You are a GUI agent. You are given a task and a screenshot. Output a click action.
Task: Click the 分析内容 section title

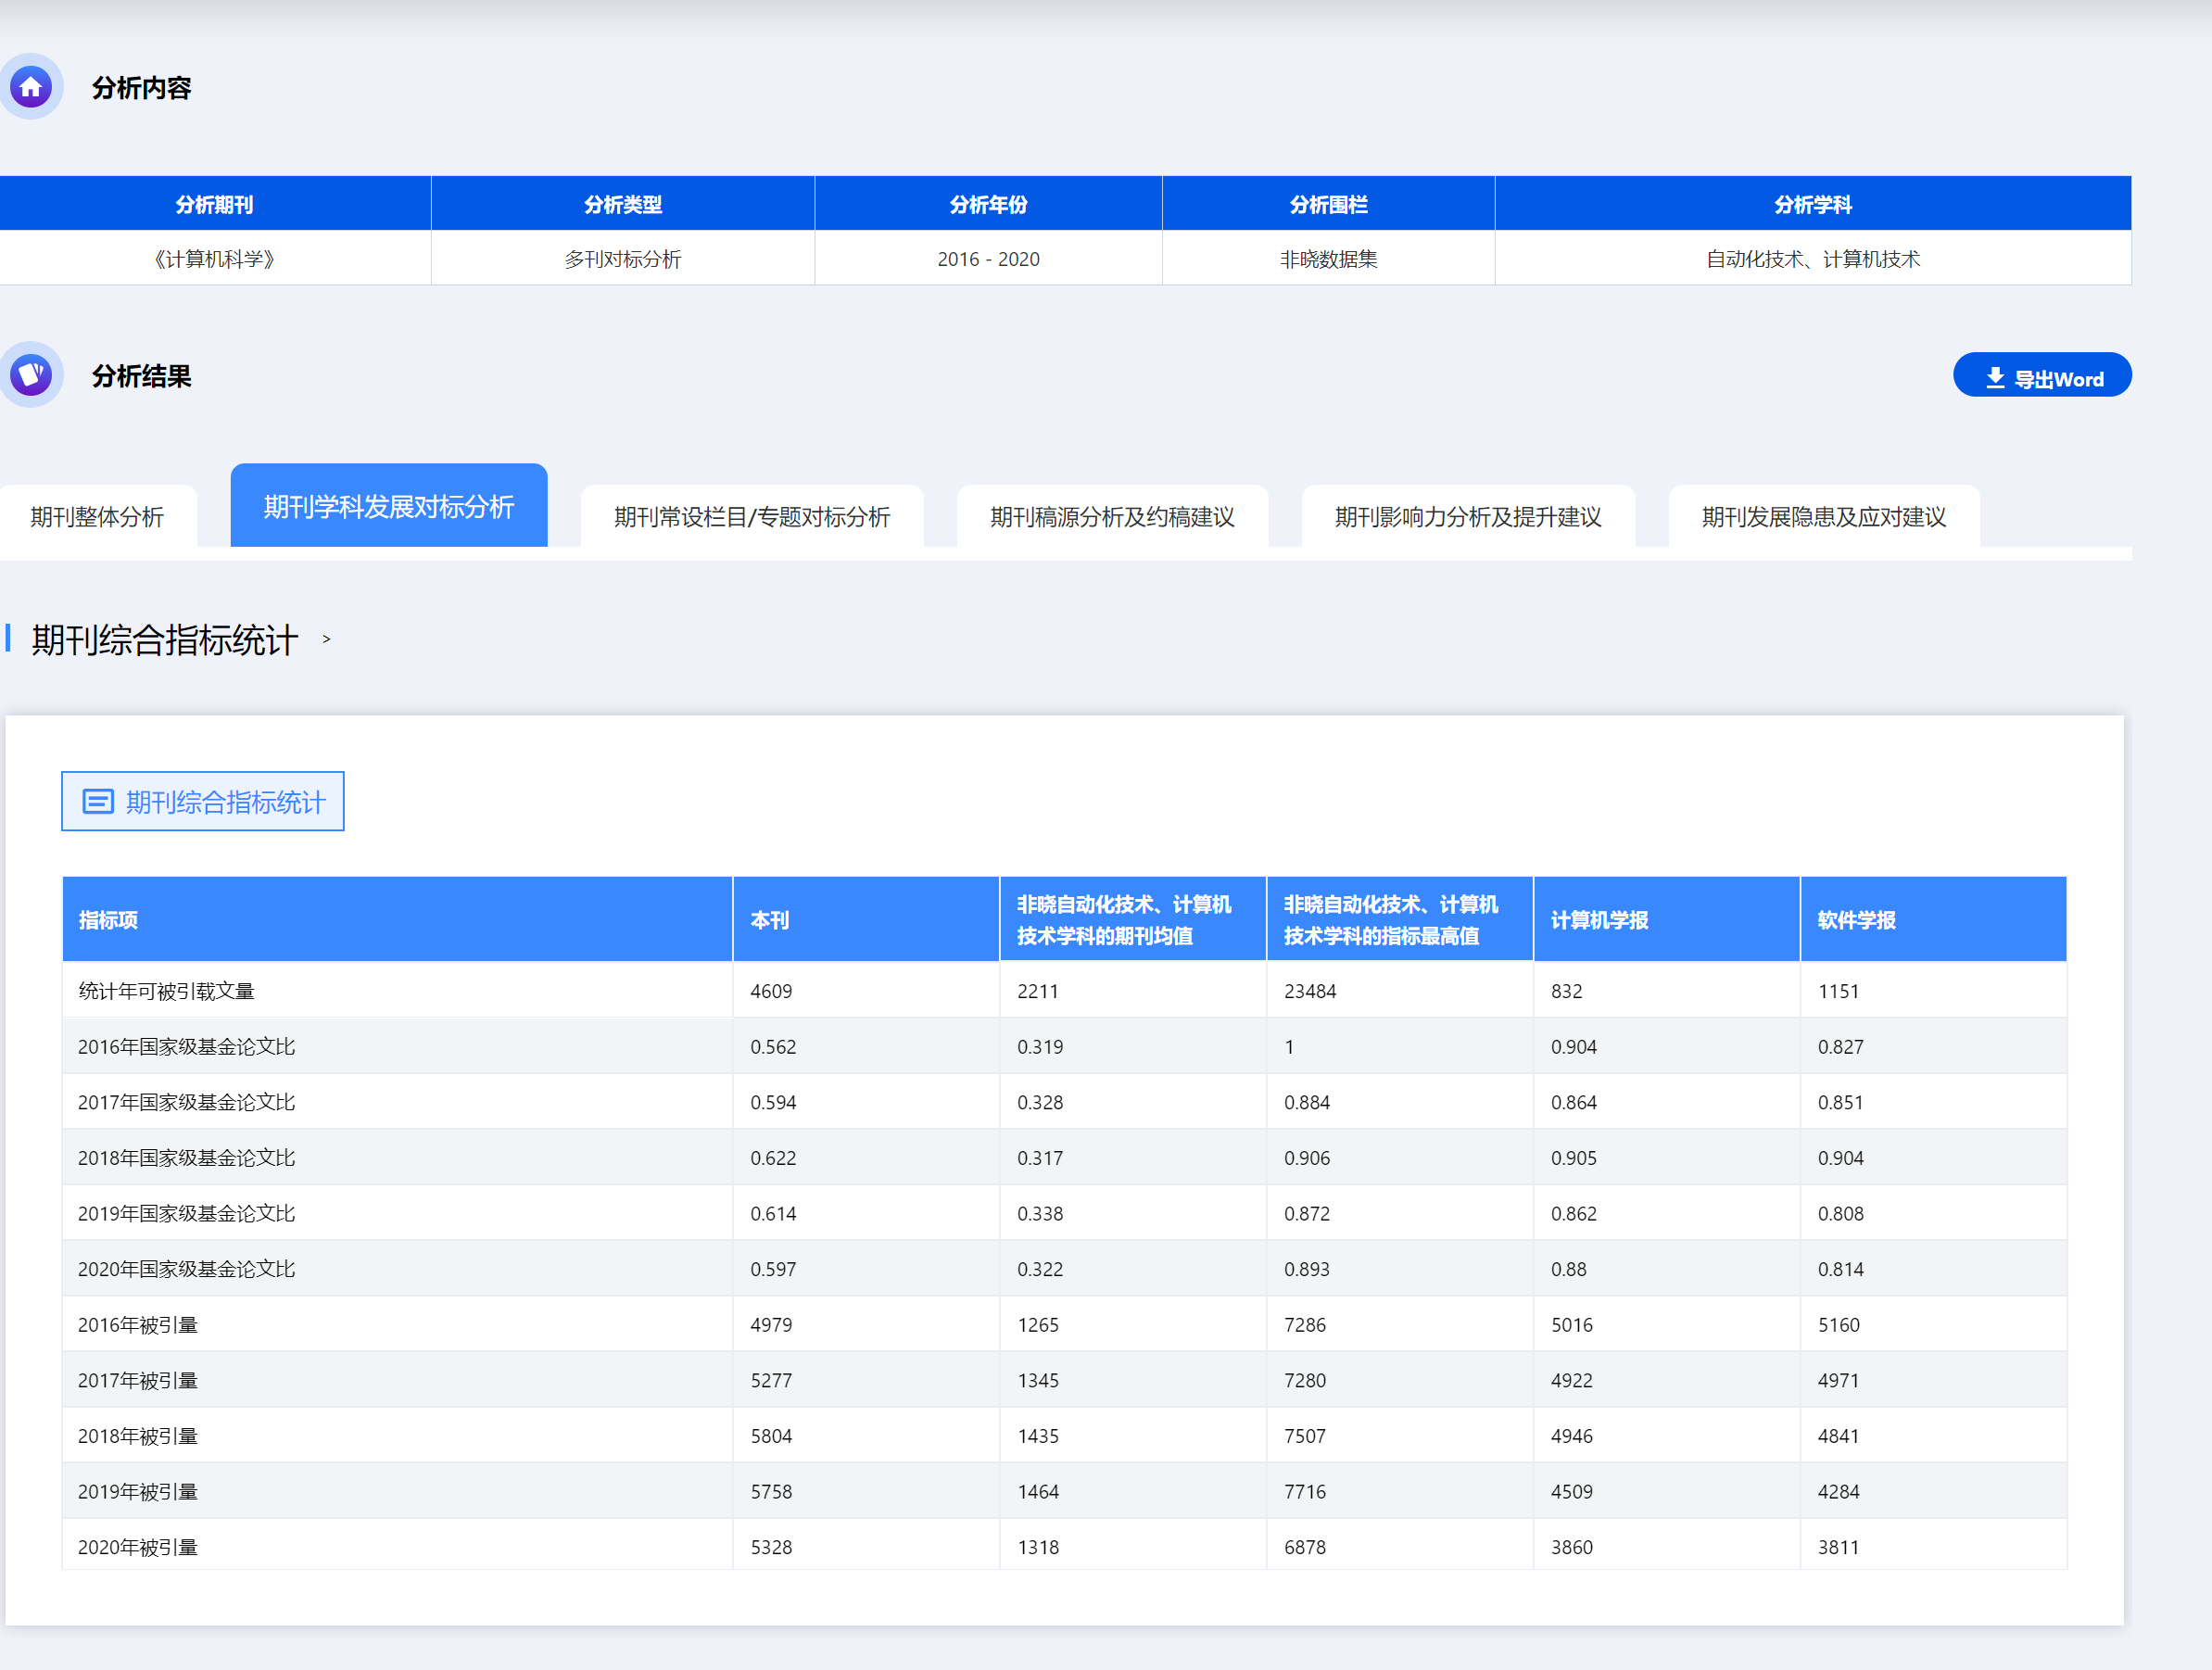tap(142, 88)
